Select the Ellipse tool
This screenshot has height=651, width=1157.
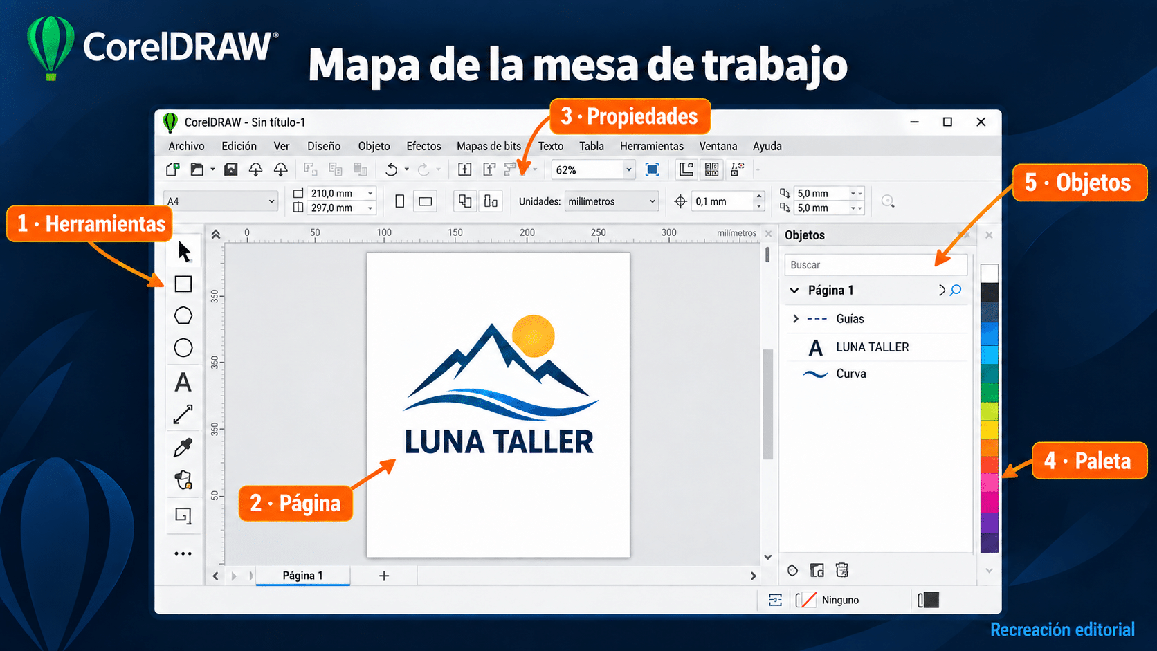pyautogui.click(x=183, y=347)
